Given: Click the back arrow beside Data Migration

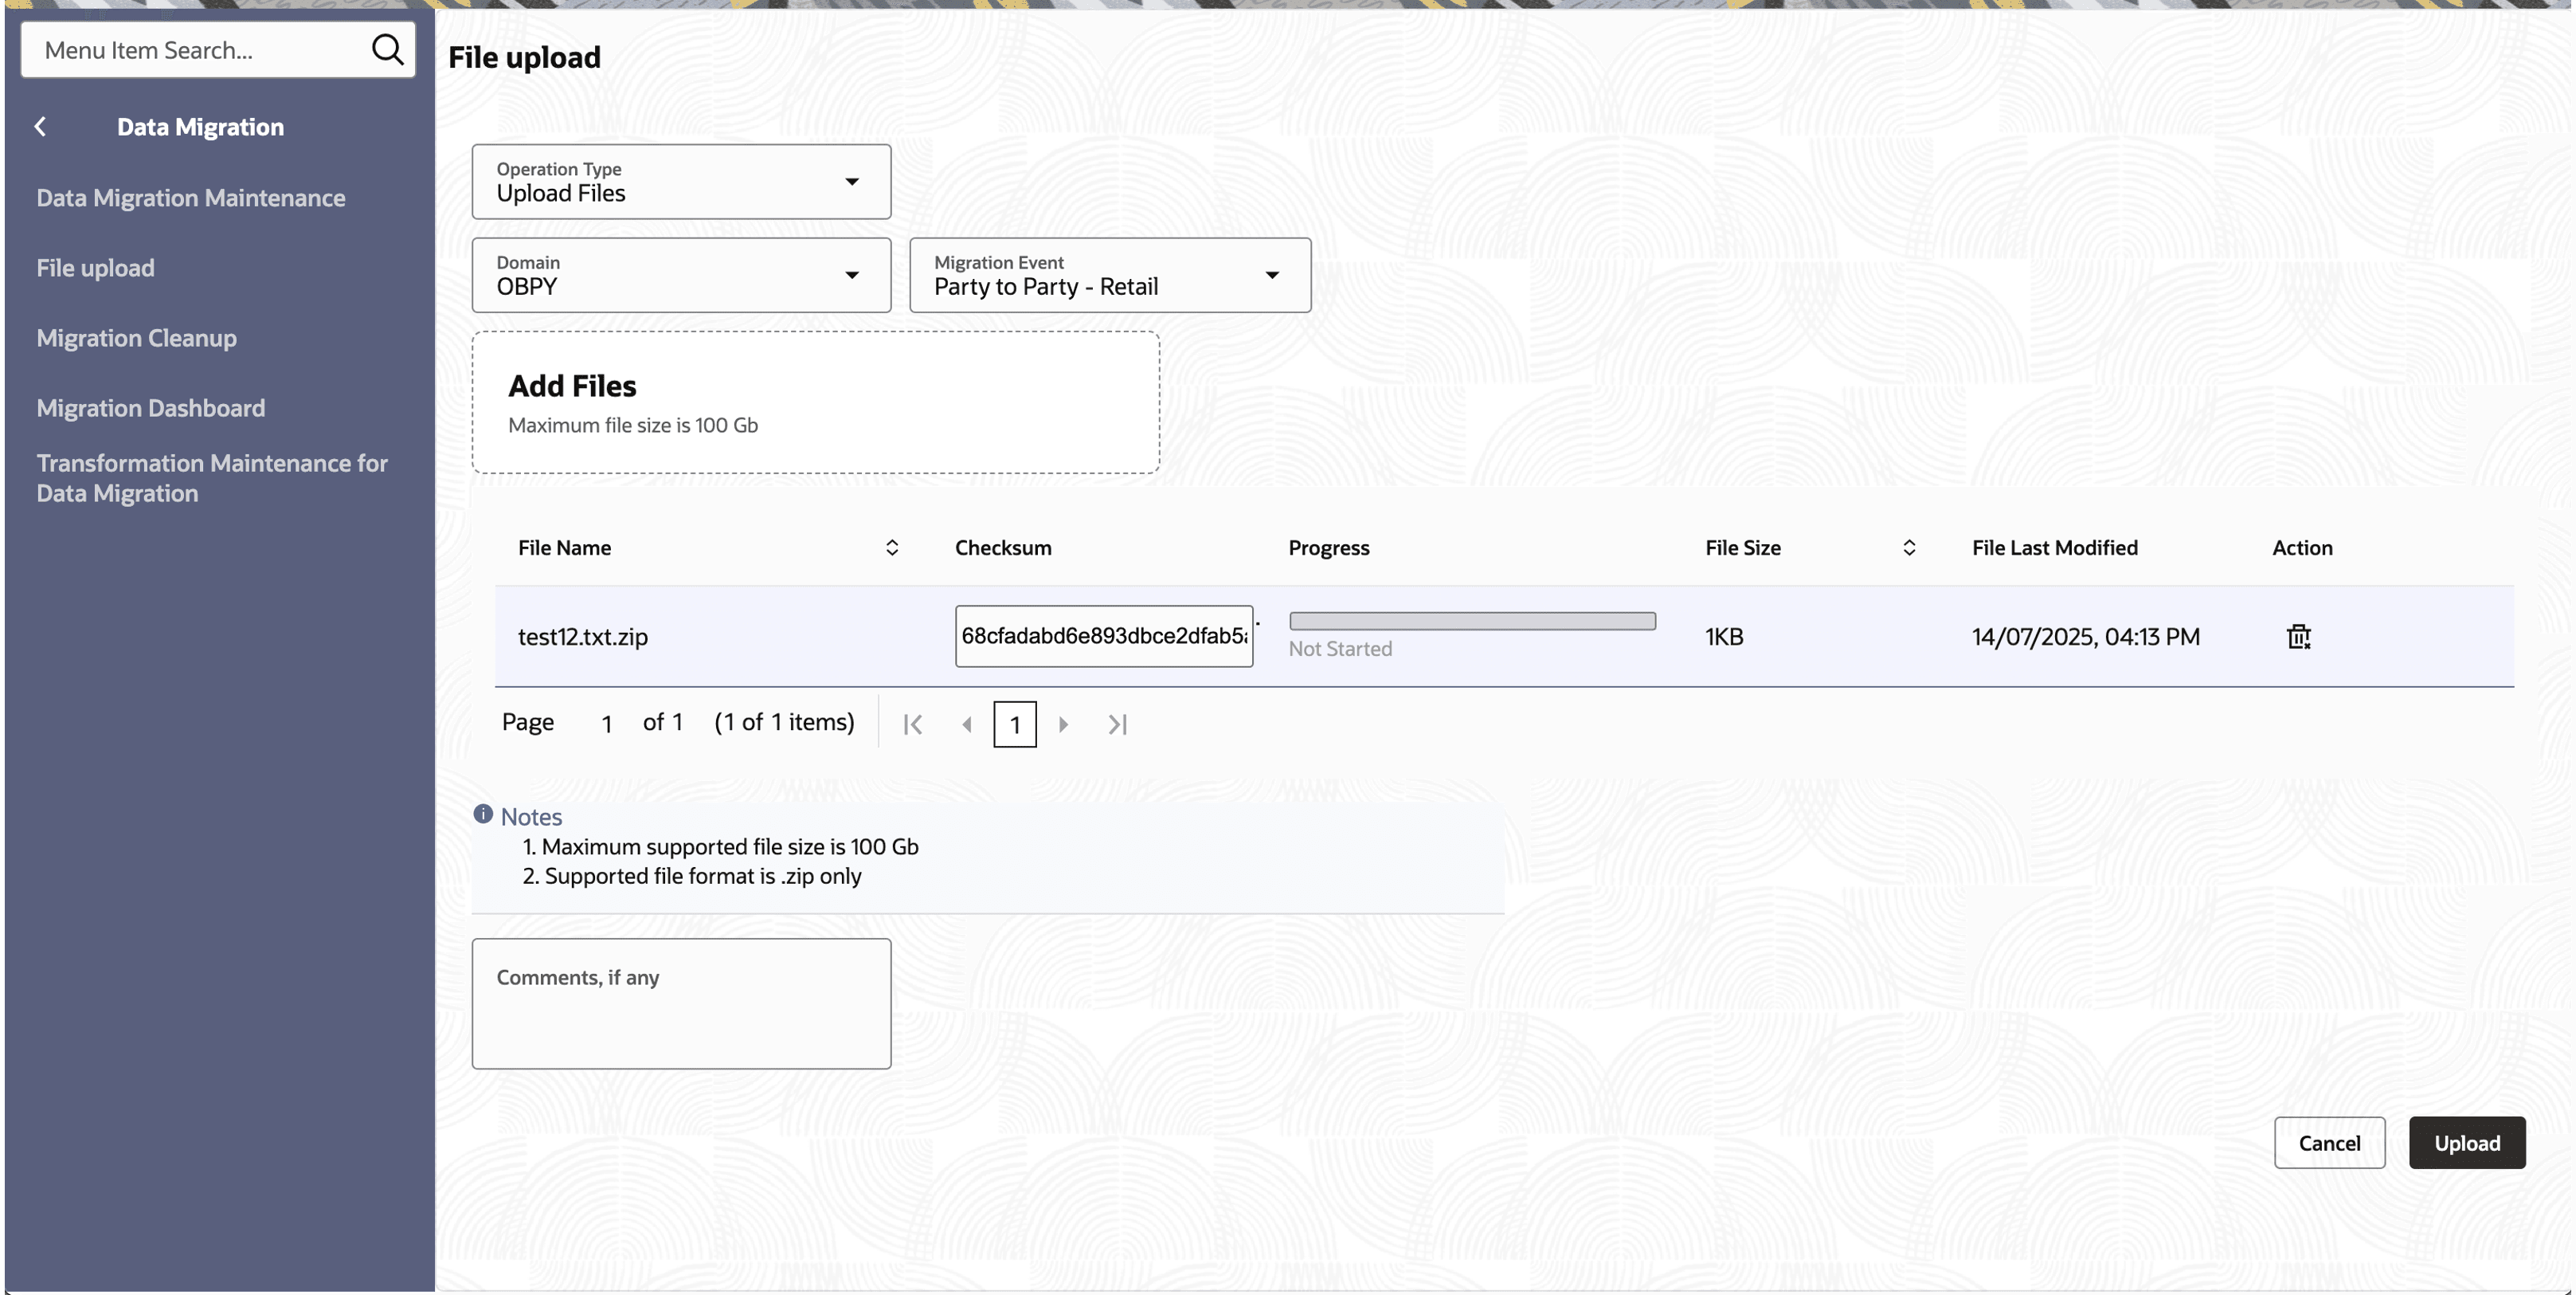Looking at the screenshot, I should click(x=41, y=126).
